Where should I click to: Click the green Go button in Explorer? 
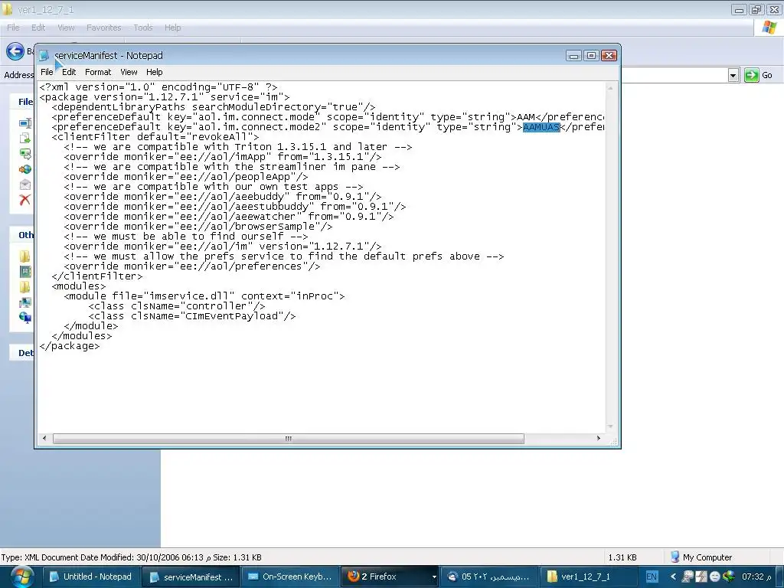coord(759,75)
